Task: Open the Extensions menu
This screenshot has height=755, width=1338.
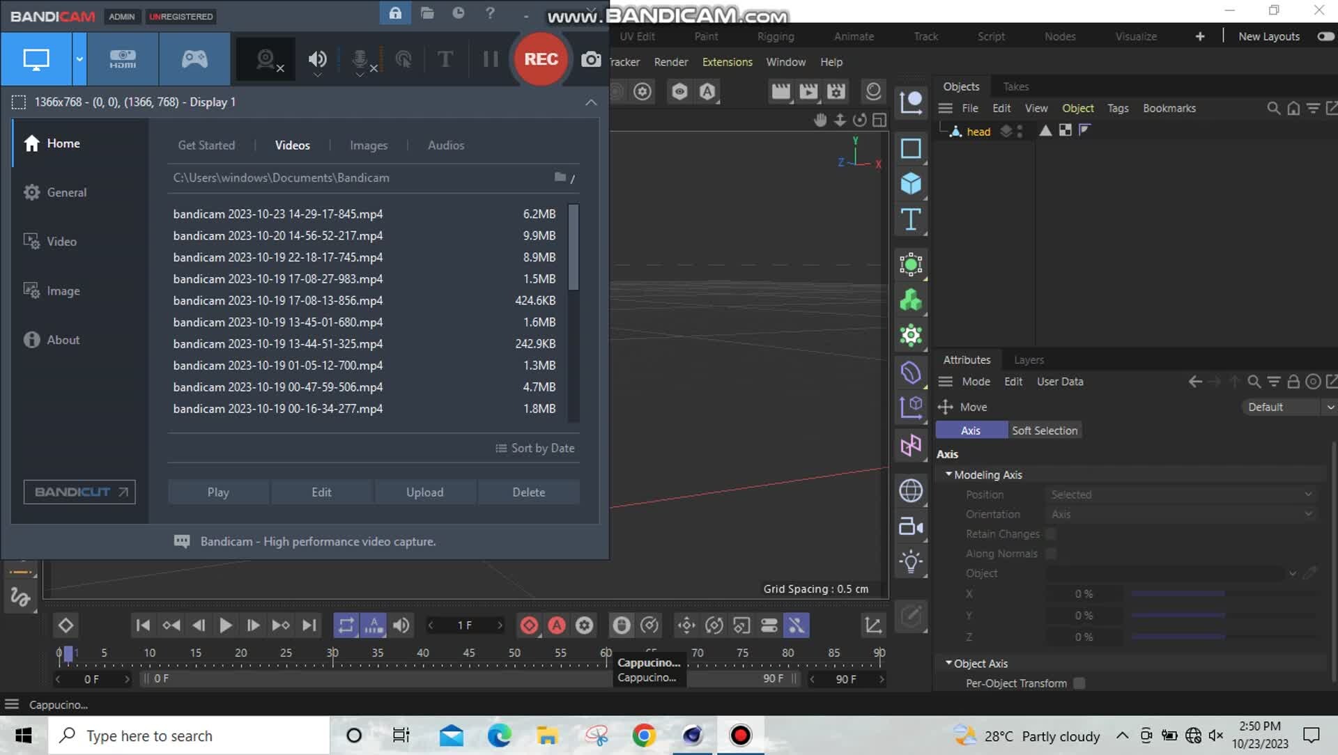Action: (727, 62)
